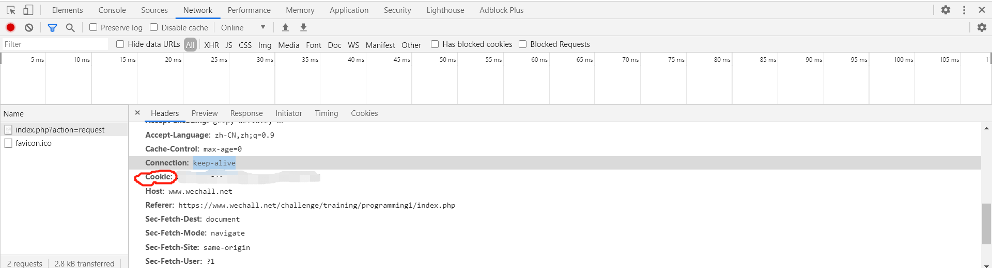Filter requests by XHR type

211,45
